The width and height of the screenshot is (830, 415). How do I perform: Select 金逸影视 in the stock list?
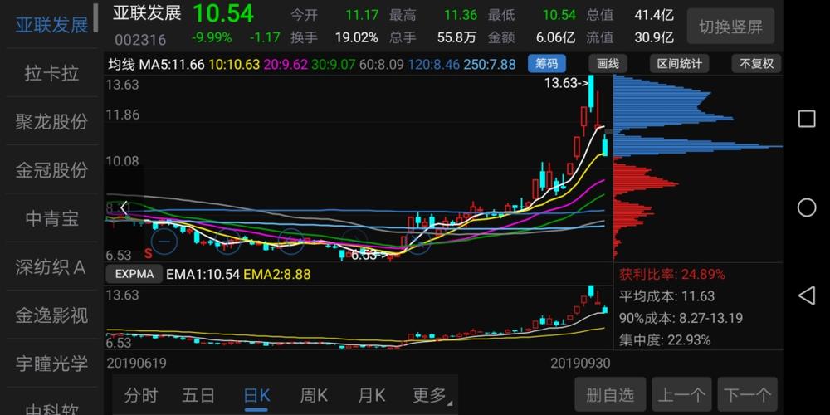coord(51,315)
